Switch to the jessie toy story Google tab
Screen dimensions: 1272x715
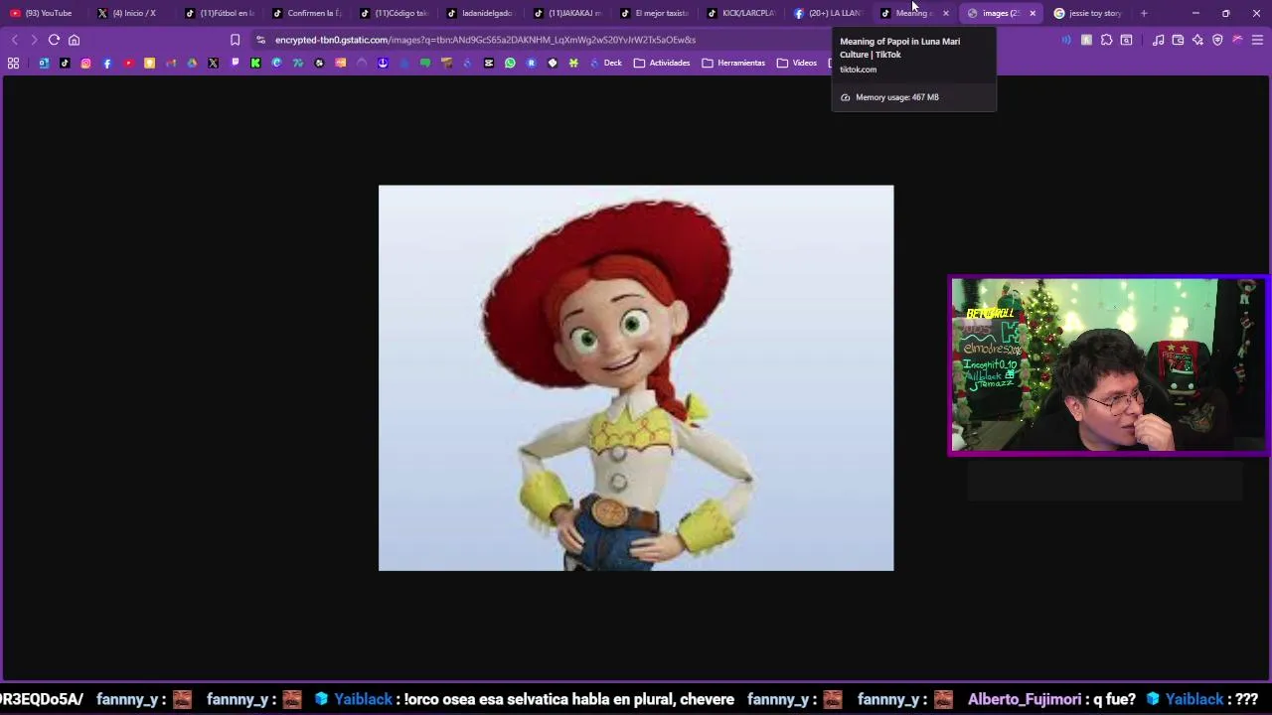(1088, 13)
